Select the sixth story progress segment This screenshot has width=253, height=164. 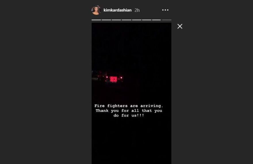coord(147,20)
